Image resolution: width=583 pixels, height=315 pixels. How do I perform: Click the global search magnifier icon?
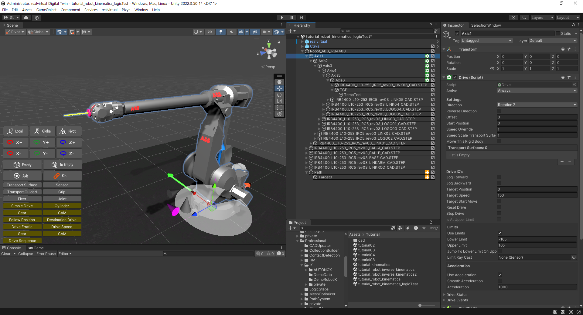click(x=524, y=18)
